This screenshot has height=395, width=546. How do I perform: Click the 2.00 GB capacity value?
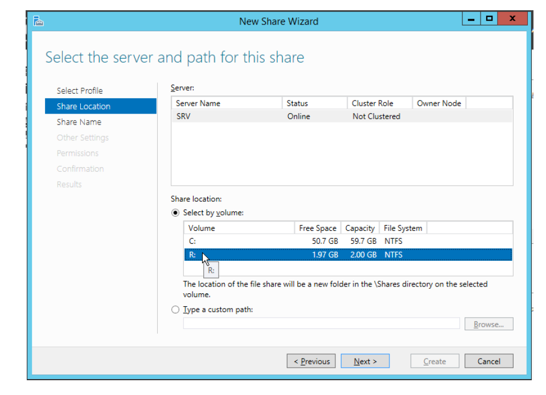click(364, 255)
